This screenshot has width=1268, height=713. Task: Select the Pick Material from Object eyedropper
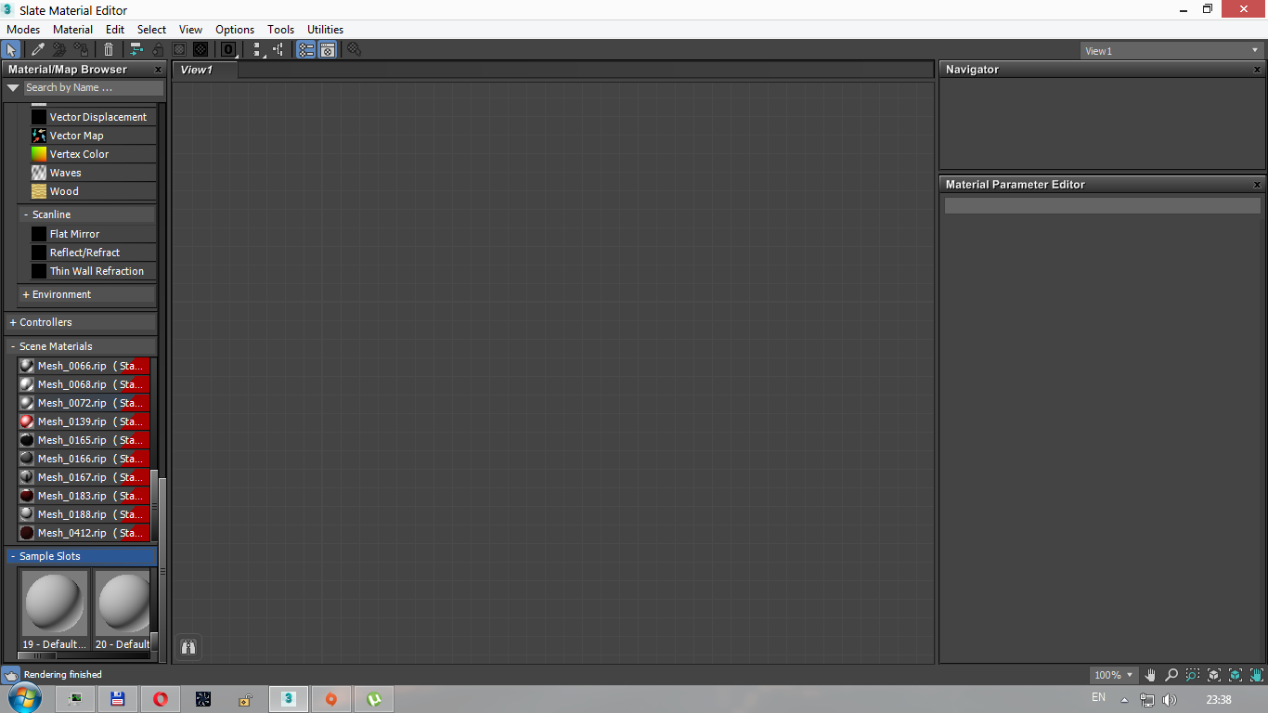[38, 50]
